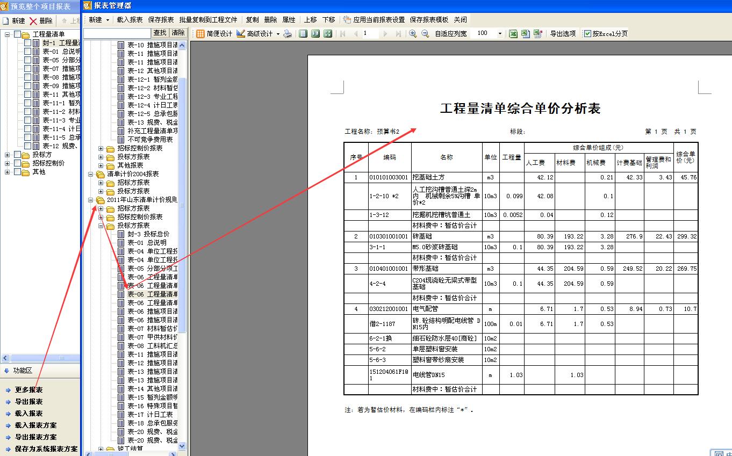
Task: Click the report icon of 表-08 工料机汇总
Action: (x=121, y=346)
